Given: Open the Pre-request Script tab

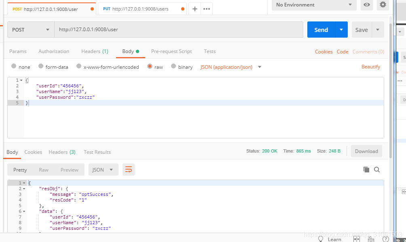Looking at the screenshot, I should click(171, 51).
